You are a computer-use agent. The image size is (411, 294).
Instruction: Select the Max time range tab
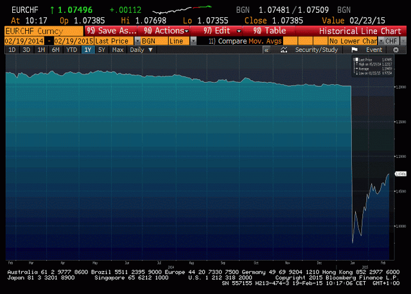click(118, 50)
